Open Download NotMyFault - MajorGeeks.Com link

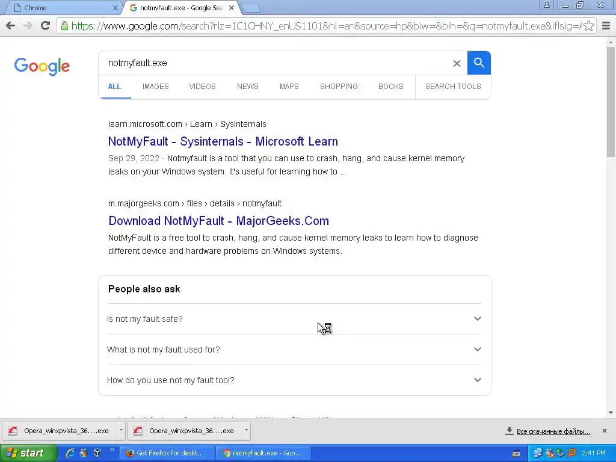(x=219, y=221)
